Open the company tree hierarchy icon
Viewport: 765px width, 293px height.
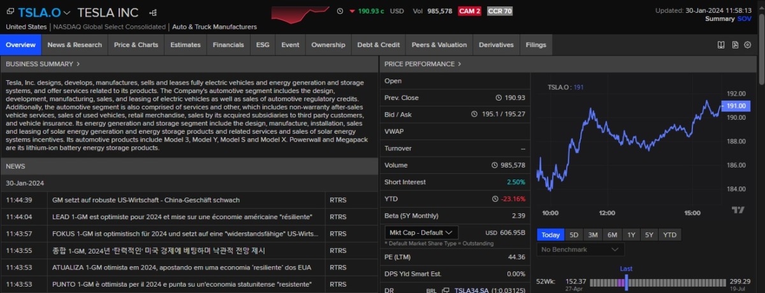click(x=152, y=12)
